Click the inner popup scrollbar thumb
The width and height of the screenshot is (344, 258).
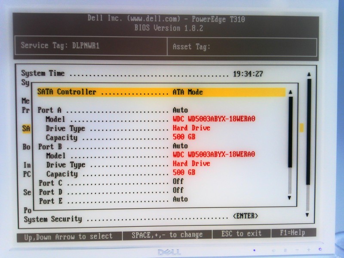pyautogui.click(x=290, y=131)
